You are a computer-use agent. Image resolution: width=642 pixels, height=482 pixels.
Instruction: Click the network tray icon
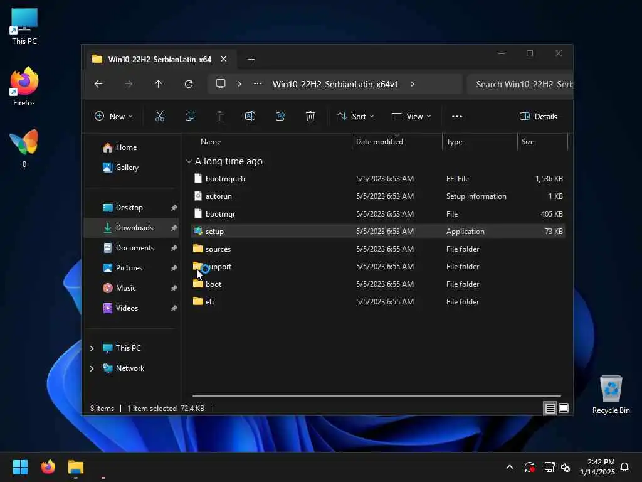tap(549, 467)
